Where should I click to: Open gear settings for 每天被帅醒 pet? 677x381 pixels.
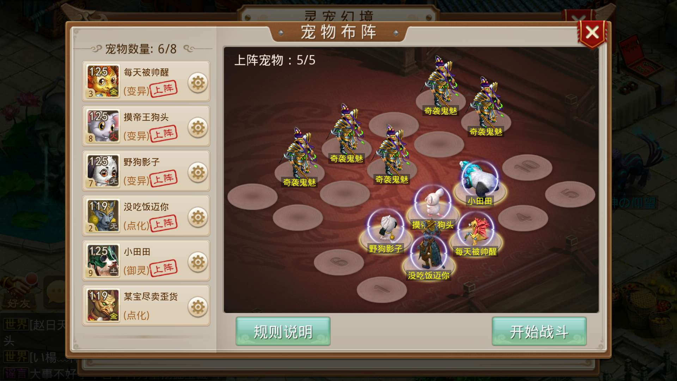(198, 83)
